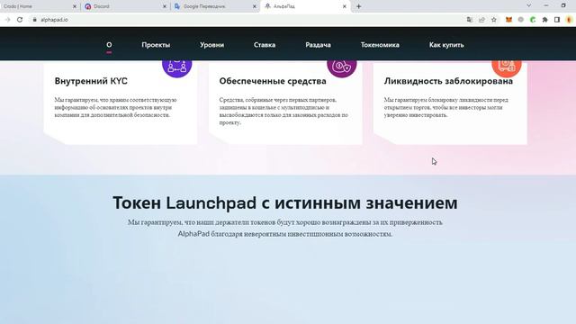Open the Chrome profile avatar

pos(570,20)
